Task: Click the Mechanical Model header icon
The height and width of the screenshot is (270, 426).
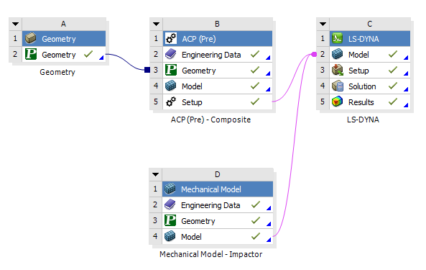Action: [x=170, y=189]
